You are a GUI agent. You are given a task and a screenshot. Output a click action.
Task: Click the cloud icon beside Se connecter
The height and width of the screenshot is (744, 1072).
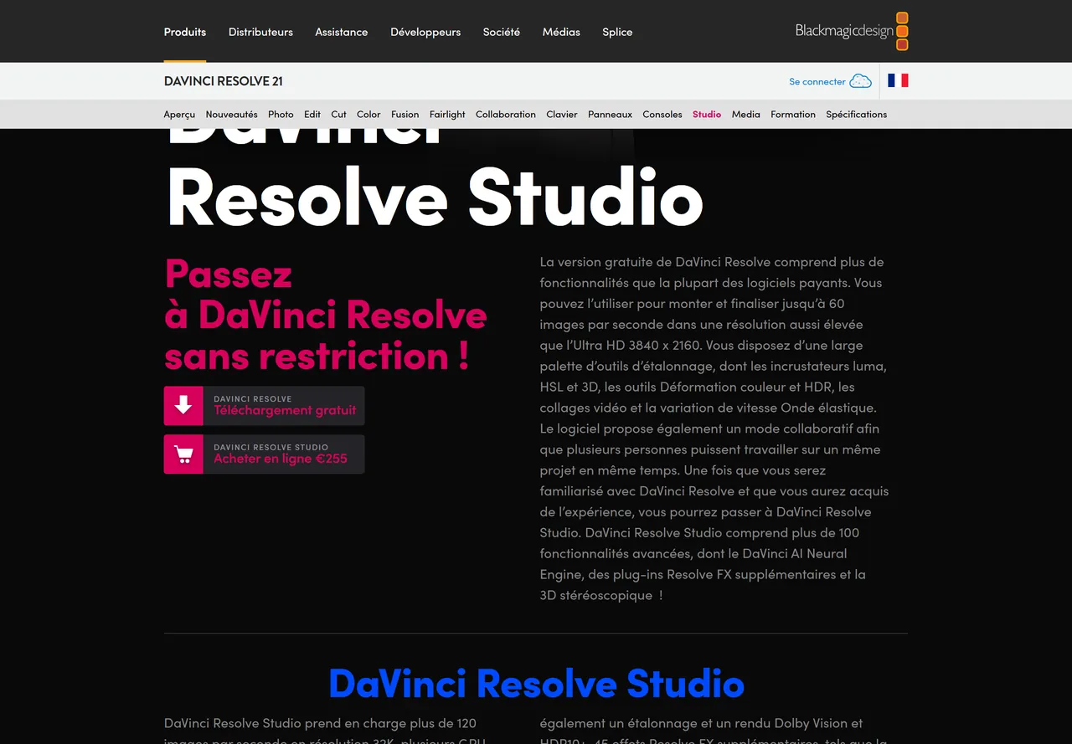[860, 81]
